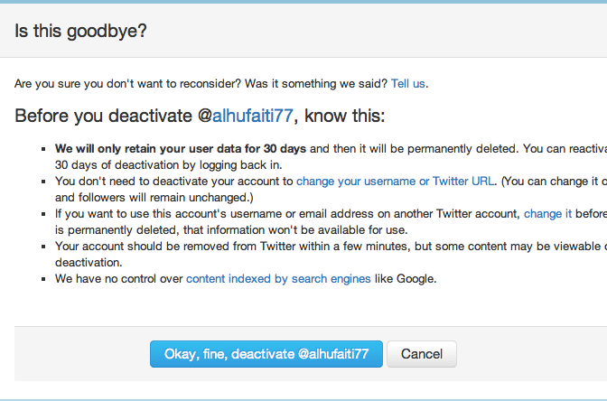
Task: Click the "Tell us" link
Action: [407, 83]
